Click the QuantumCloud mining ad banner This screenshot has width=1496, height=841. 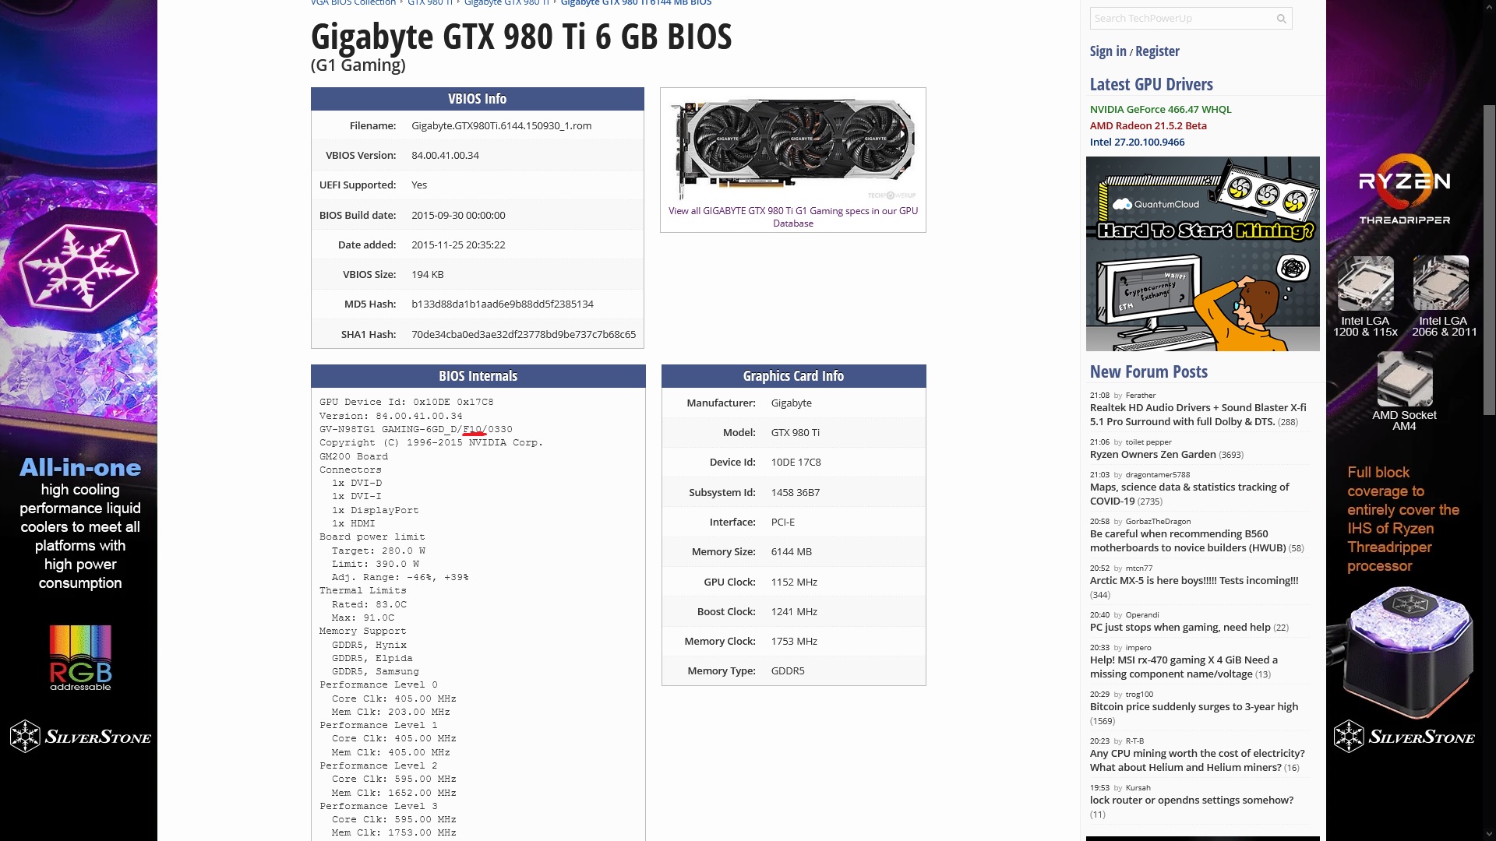1202,254
